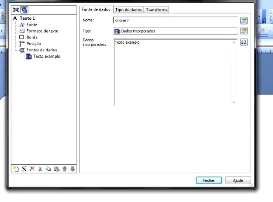Open the Omega symbol insertion icon

(244, 42)
